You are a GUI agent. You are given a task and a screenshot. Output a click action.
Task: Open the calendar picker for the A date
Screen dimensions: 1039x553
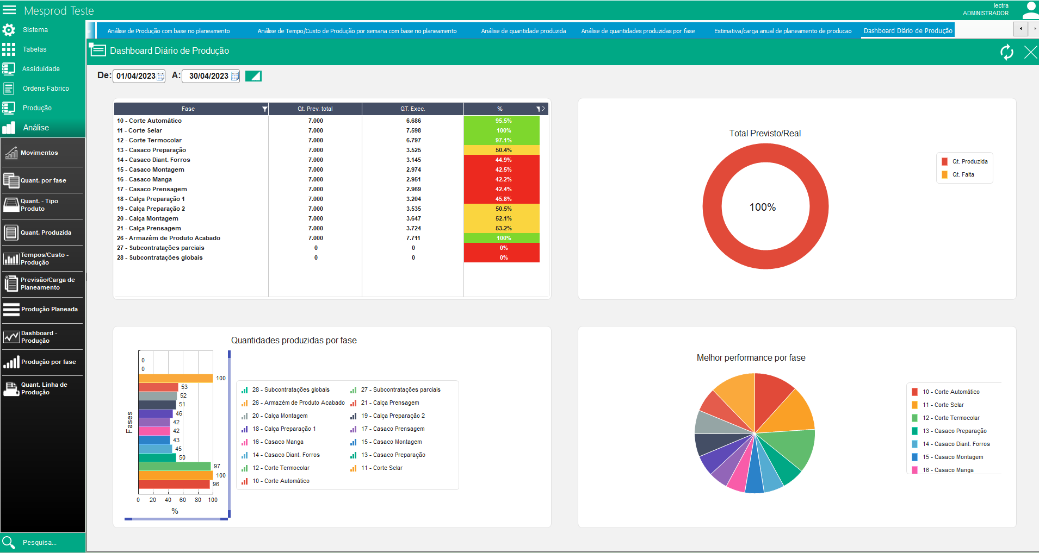[235, 76]
